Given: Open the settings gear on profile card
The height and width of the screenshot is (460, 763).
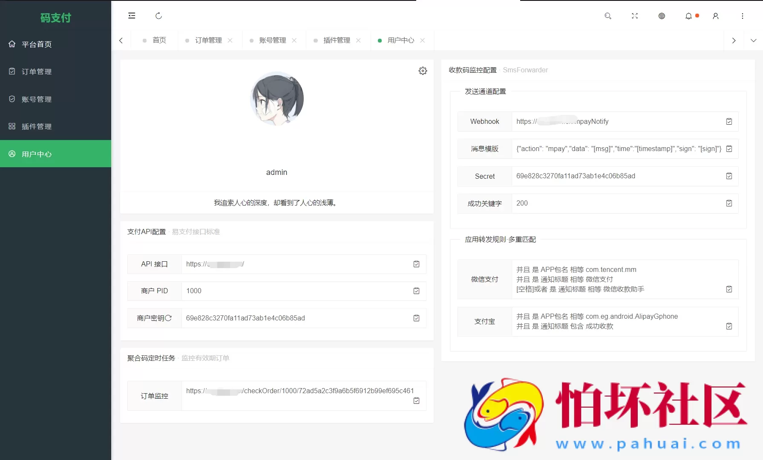Looking at the screenshot, I should tap(423, 71).
